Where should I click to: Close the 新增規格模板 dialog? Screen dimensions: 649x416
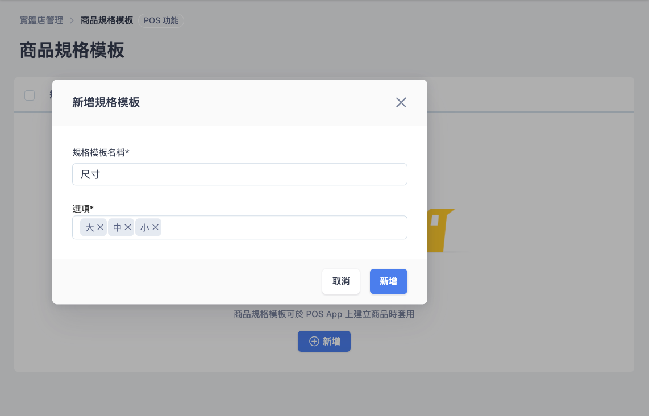coord(401,102)
